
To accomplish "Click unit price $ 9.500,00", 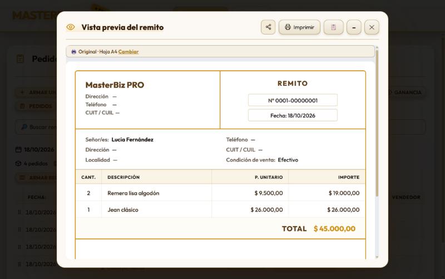I will (x=269, y=193).
